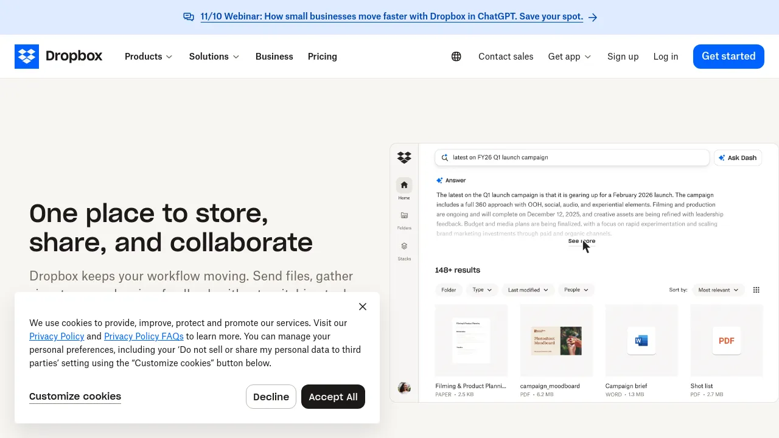The image size is (779, 438).
Task: Change sorting via Most relevant dropdown
Action: [718, 290]
